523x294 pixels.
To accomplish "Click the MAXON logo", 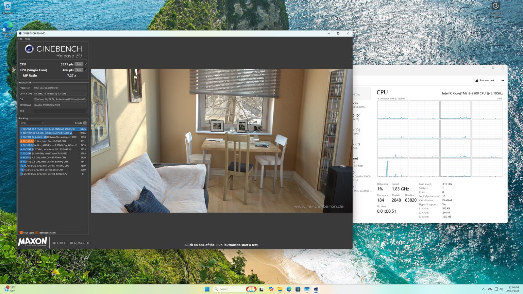I will 32,242.
